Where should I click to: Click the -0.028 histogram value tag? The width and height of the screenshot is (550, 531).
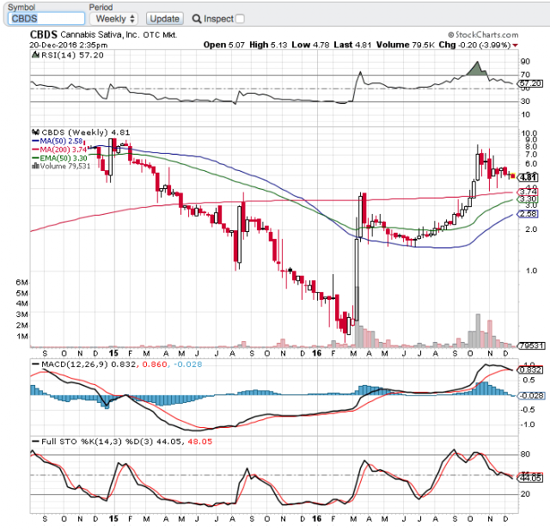click(531, 395)
